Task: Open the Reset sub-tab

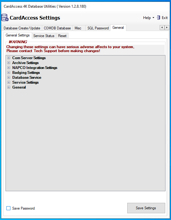Action: pos(62,36)
